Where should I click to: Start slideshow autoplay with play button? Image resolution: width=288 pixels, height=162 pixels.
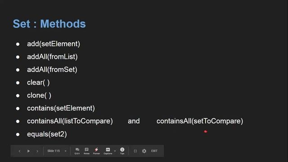pos(28,151)
